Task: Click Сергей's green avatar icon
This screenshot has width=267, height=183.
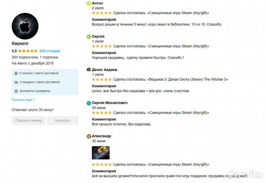Action: tap(89, 37)
